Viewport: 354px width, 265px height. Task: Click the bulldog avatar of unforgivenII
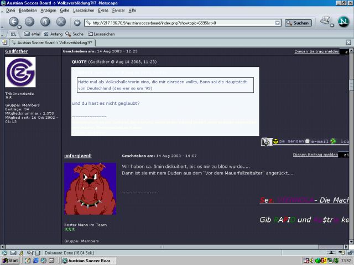90,189
